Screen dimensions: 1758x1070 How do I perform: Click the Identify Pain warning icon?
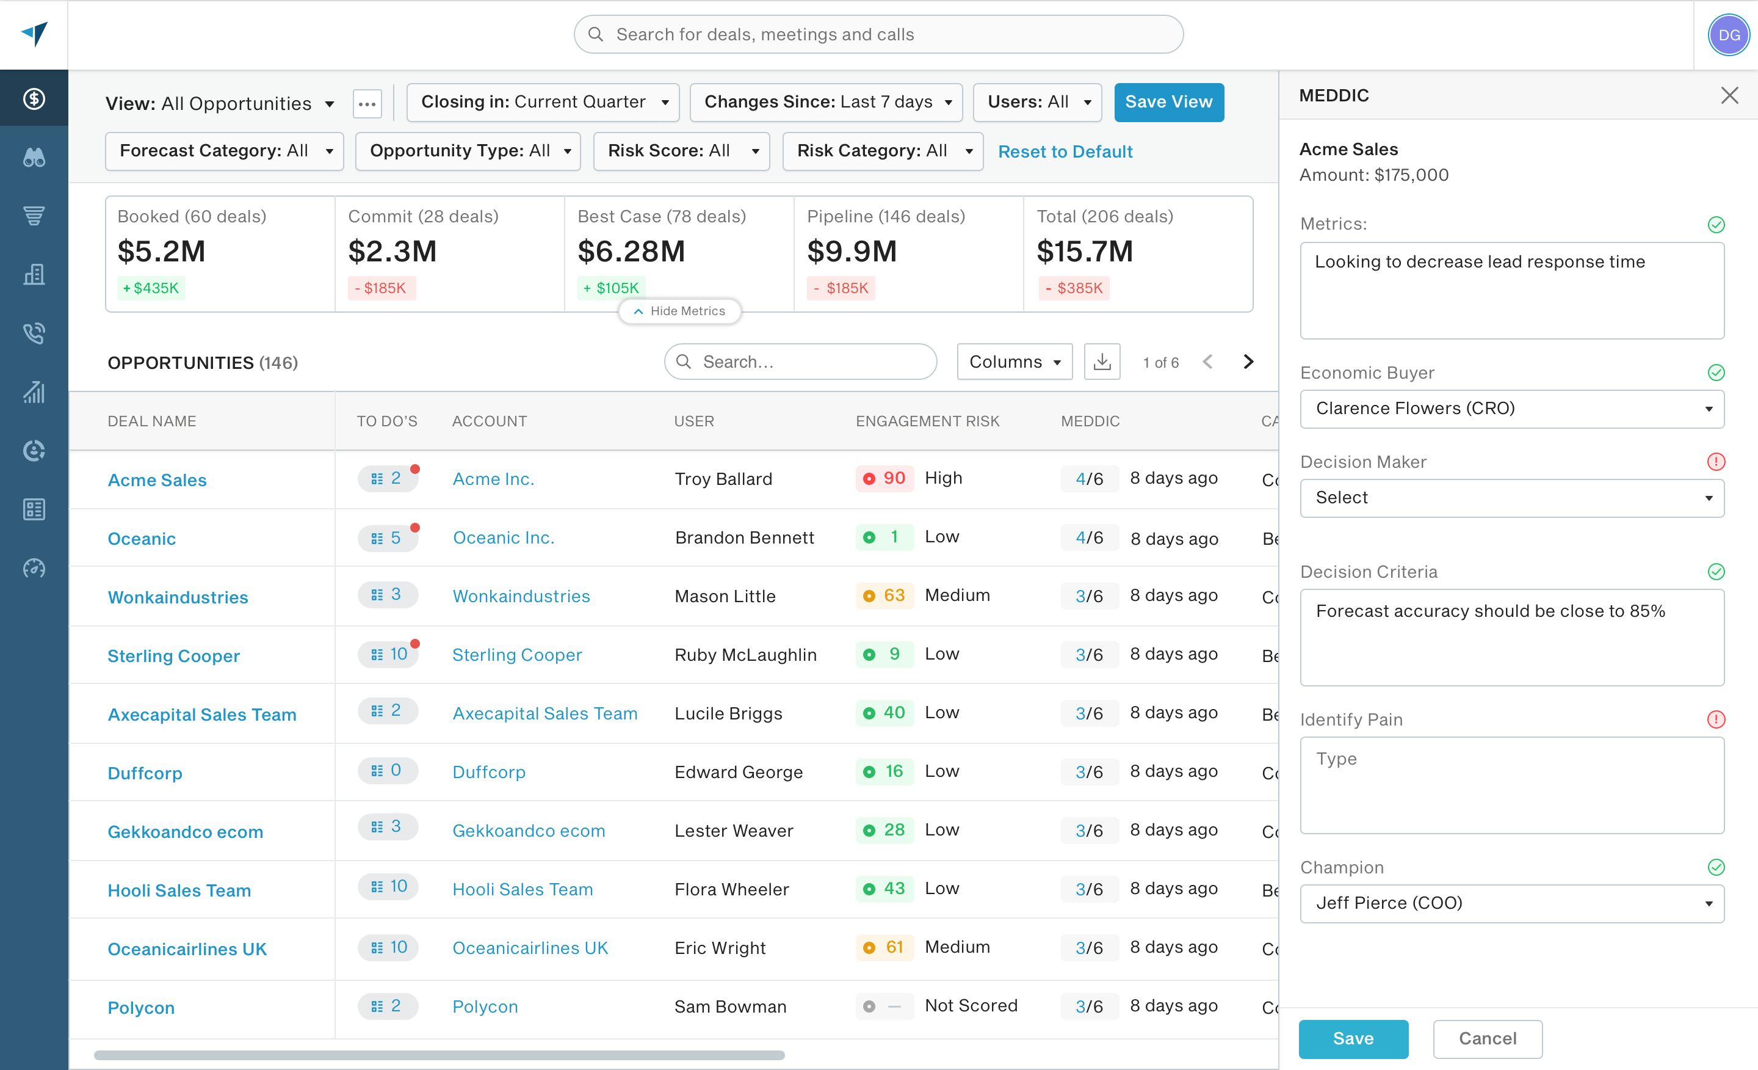[1716, 719]
